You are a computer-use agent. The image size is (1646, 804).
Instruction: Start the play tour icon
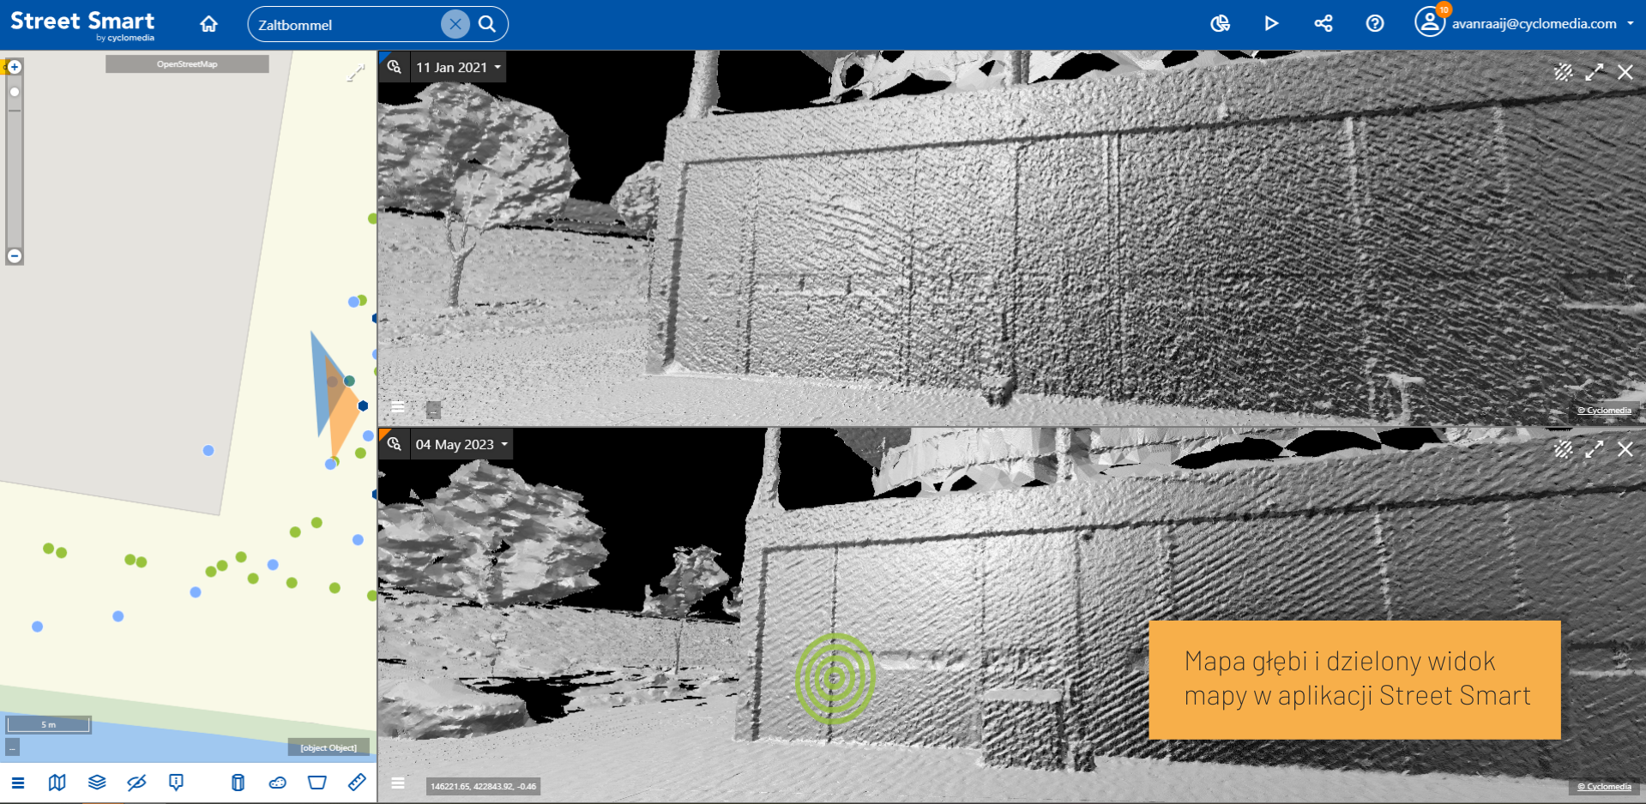click(1271, 24)
